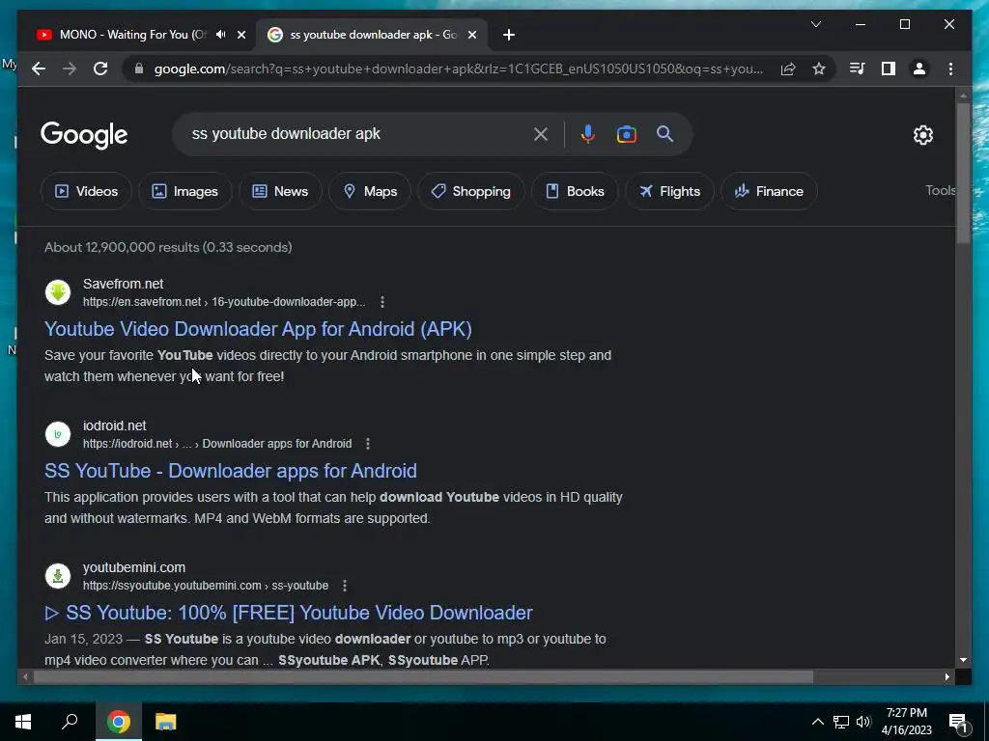The image size is (989, 741).
Task: Filter results by Books
Action: 575,191
